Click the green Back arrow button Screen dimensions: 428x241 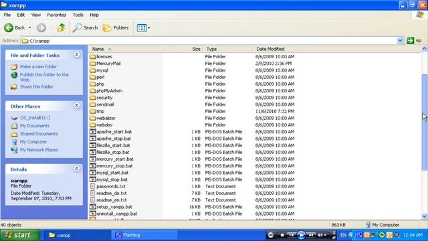(9, 27)
